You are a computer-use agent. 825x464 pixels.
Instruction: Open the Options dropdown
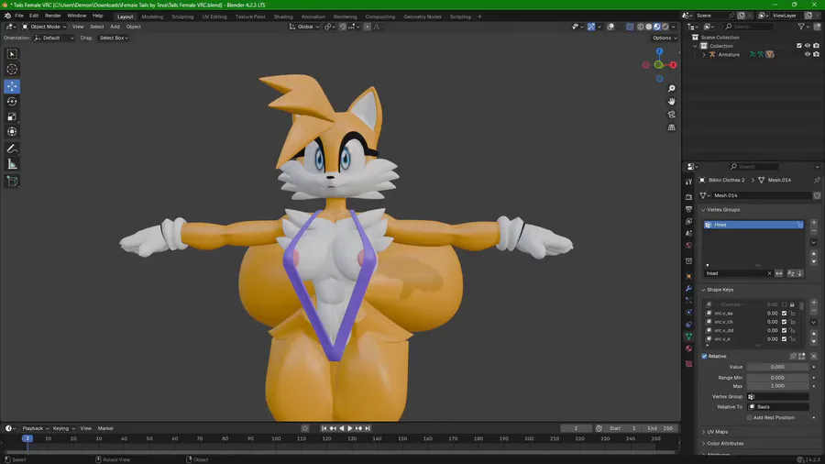click(x=665, y=38)
